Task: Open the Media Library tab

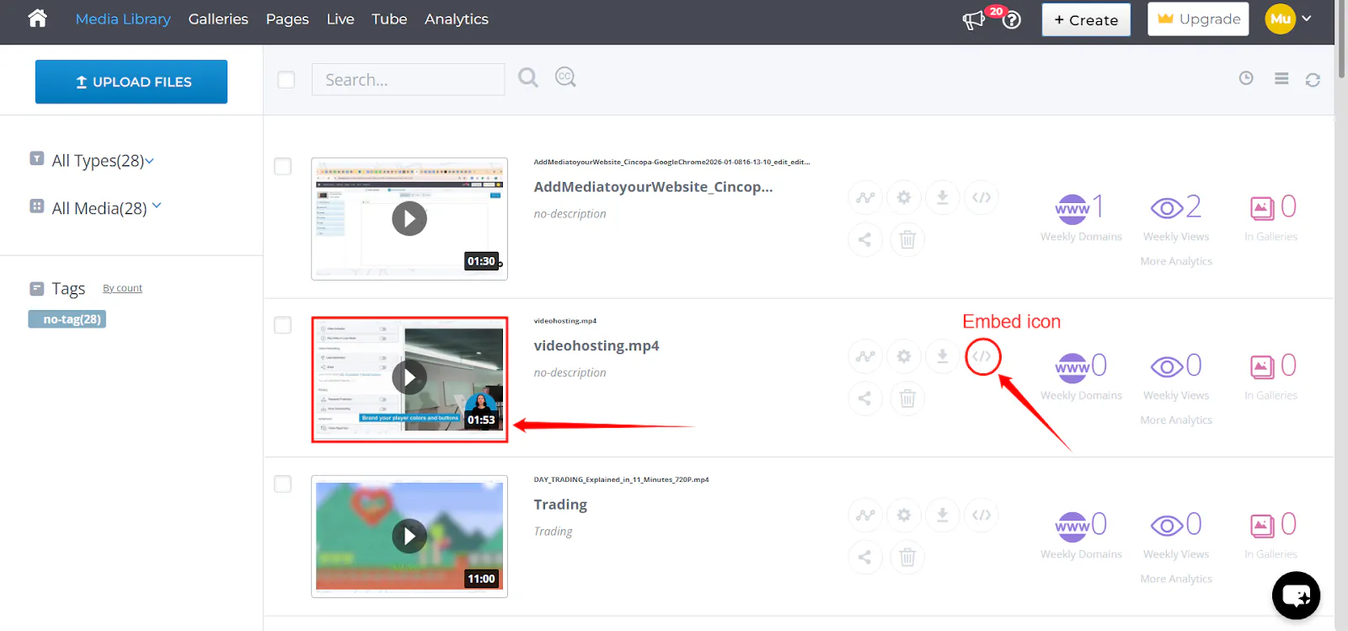Action: tap(123, 19)
